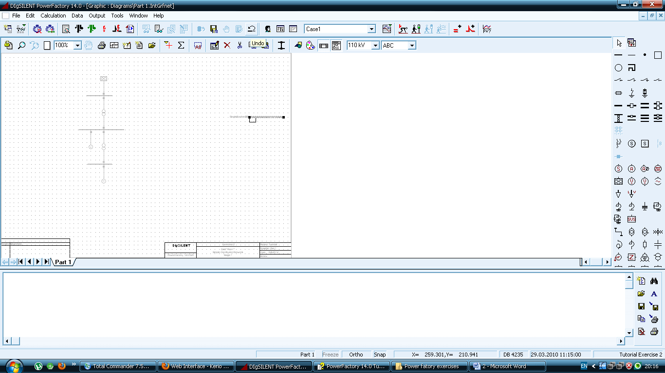Click the binoculars search icon in output window
Image resolution: width=665 pixels, height=373 pixels.
tap(654, 281)
